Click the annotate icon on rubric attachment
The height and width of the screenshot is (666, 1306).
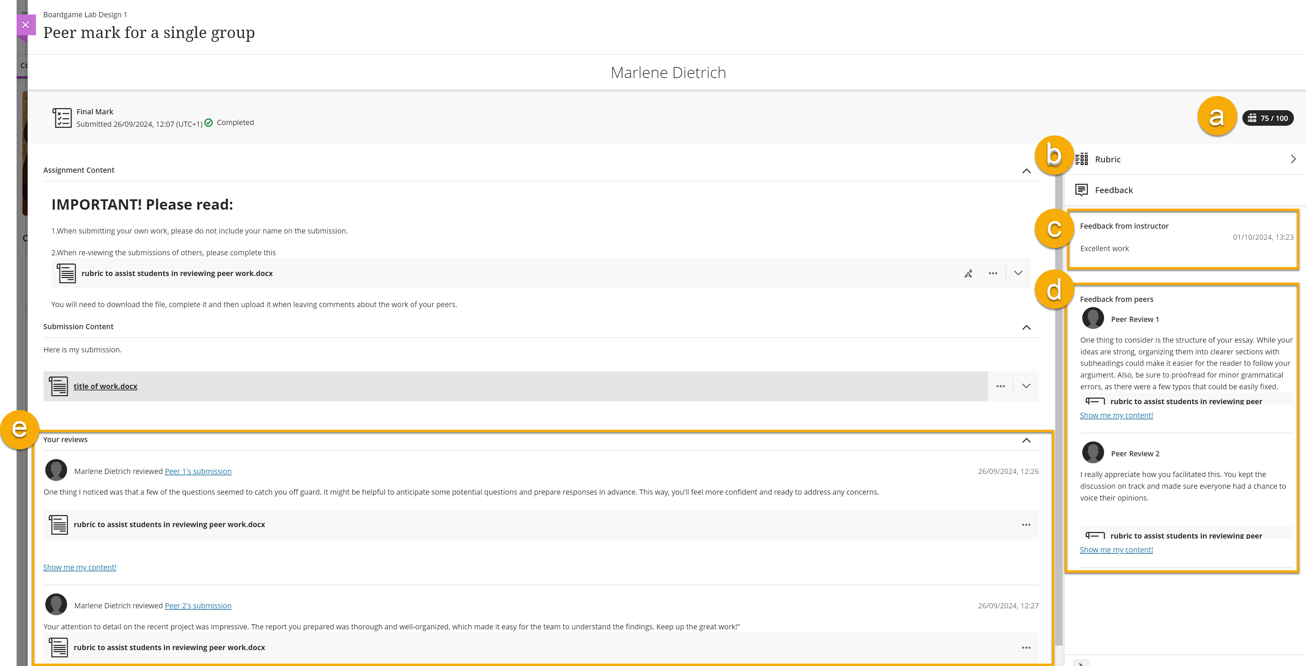click(x=968, y=274)
